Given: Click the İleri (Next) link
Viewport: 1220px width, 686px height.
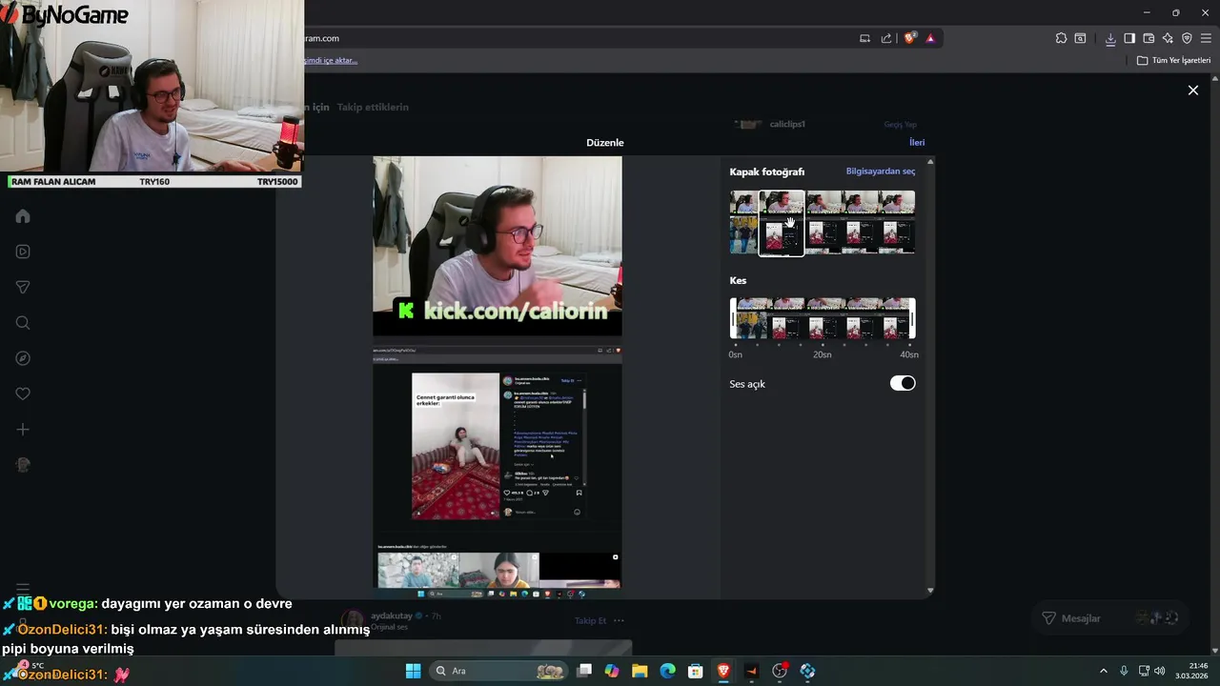Looking at the screenshot, I should [x=917, y=142].
